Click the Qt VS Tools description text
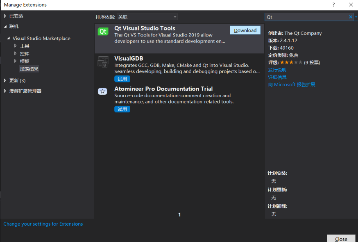The width and height of the screenshot is (358, 242). [170, 38]
